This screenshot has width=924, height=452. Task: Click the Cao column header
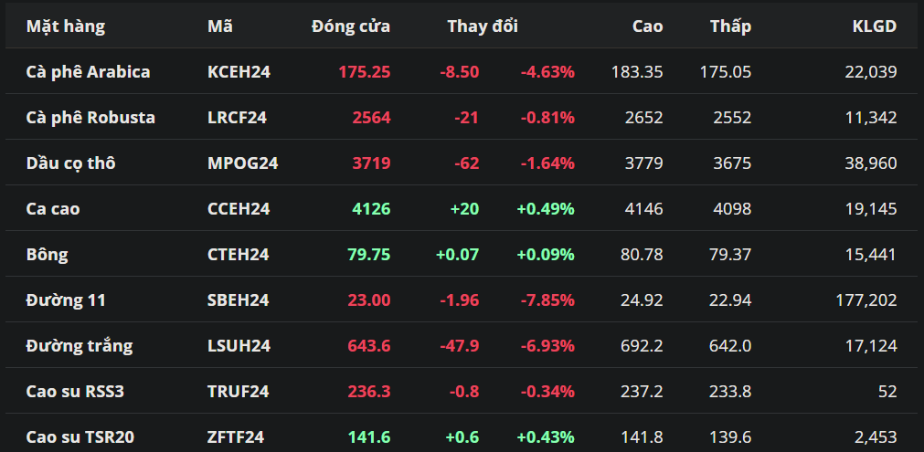tap(647, 26)
